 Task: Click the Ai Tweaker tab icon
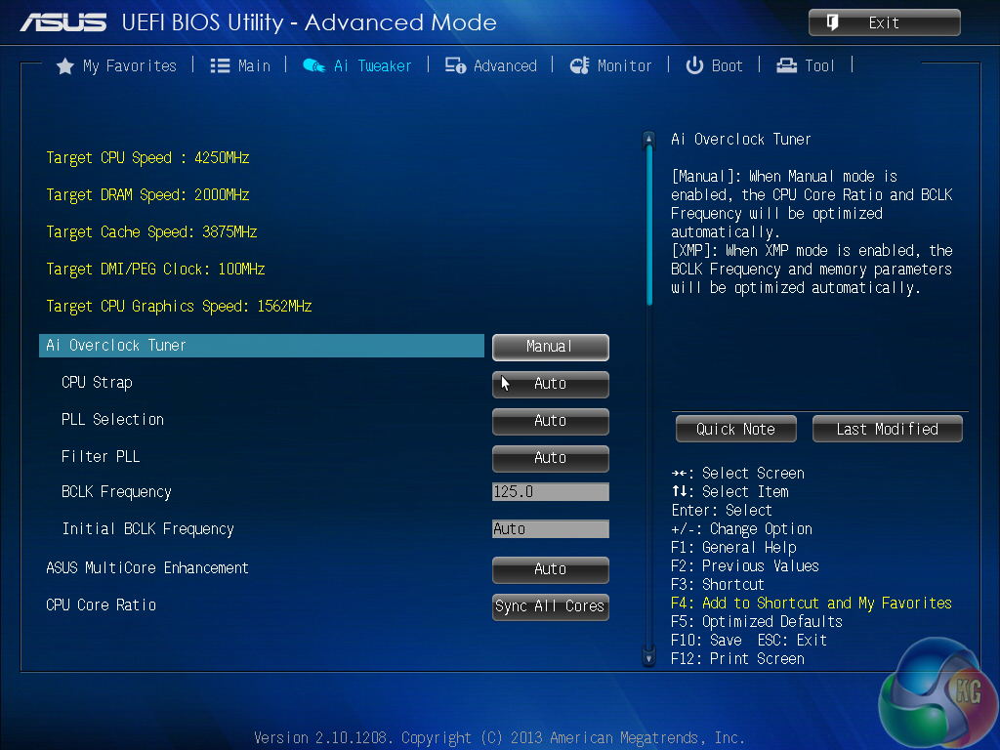[313, 65]
